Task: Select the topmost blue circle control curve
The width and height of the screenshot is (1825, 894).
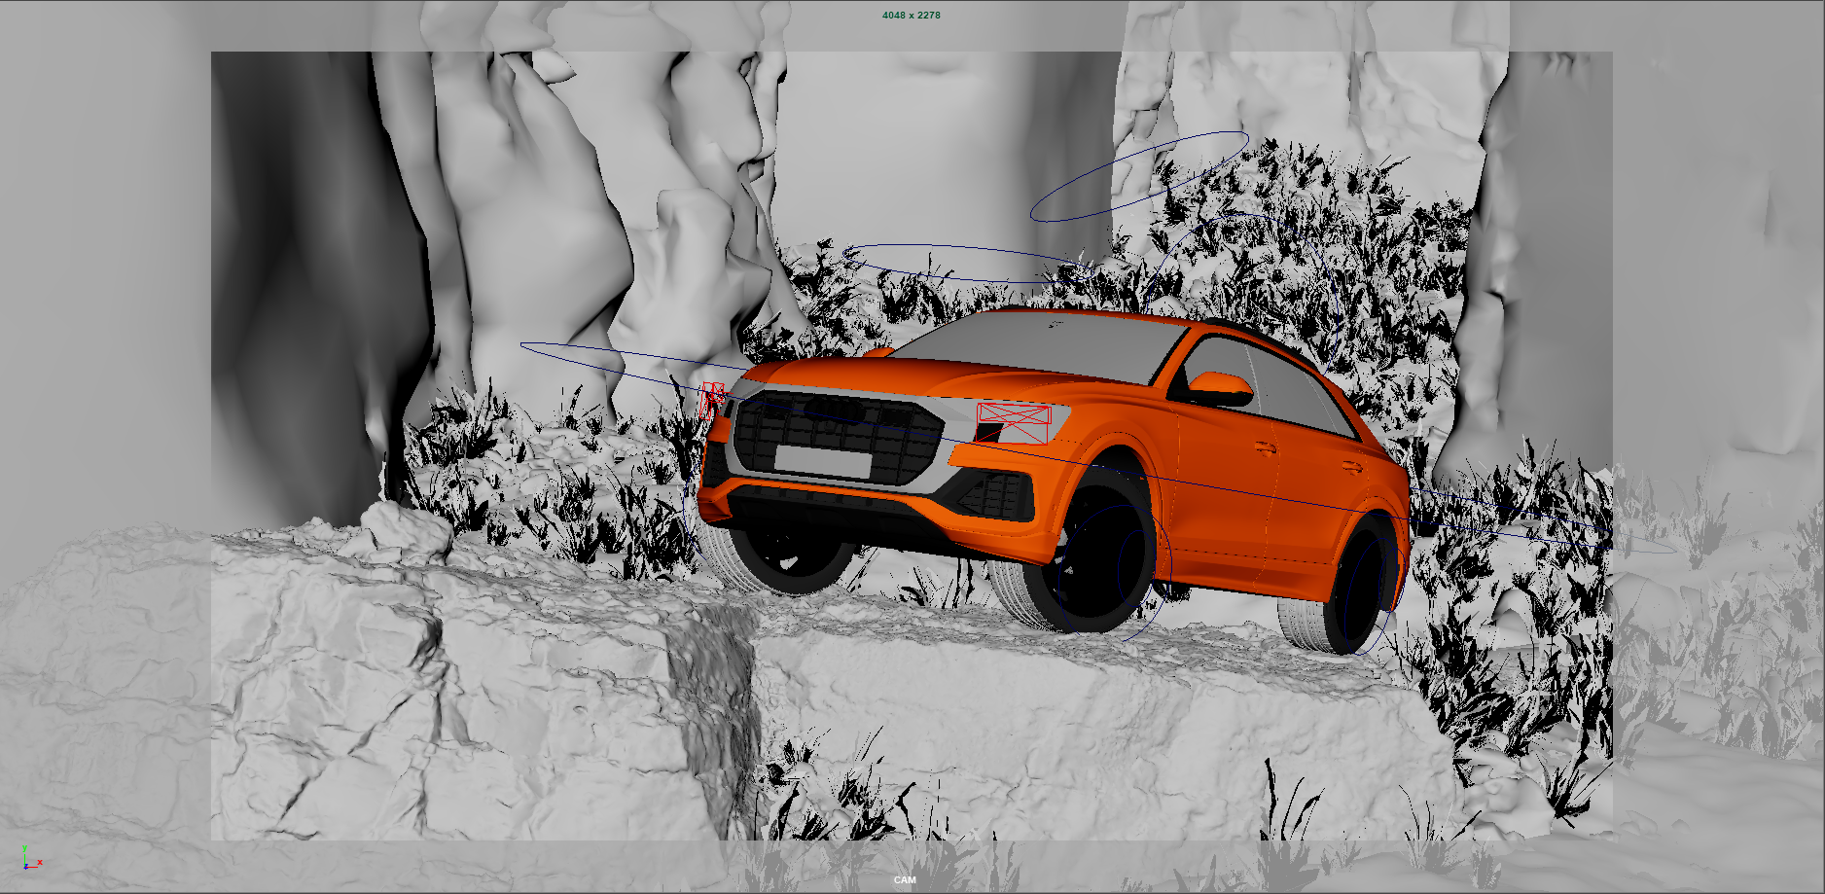Action: coord(1138,176)
